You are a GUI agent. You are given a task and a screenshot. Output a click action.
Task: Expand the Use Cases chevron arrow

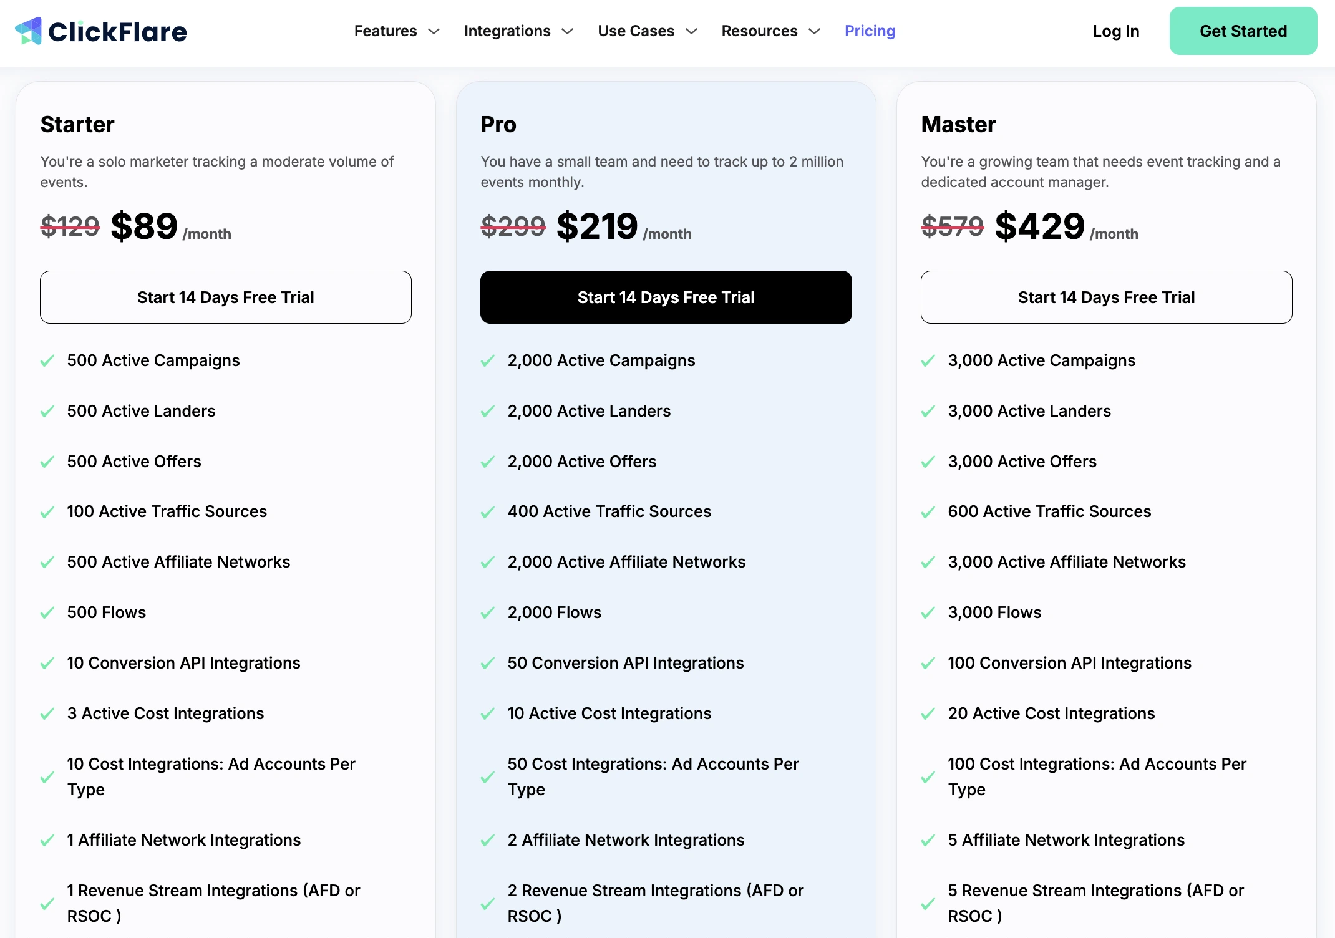pos(691,31)
